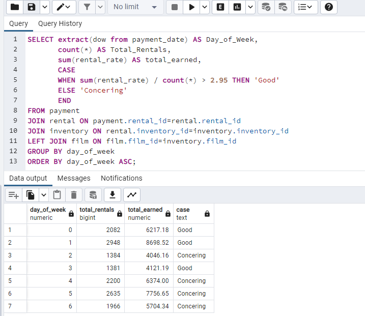Screen dimensions: 365x316
Task: Click the Good cell in row 1
Action: (x=193, y=230)
